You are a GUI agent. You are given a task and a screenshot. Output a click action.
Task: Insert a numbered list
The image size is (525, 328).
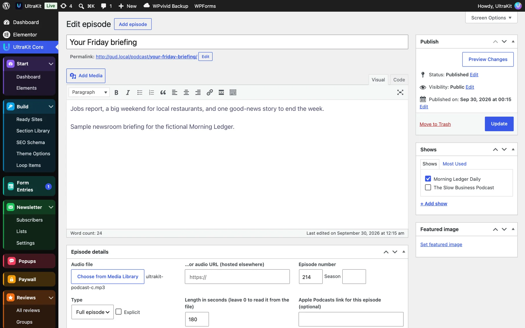pos(151,92)
